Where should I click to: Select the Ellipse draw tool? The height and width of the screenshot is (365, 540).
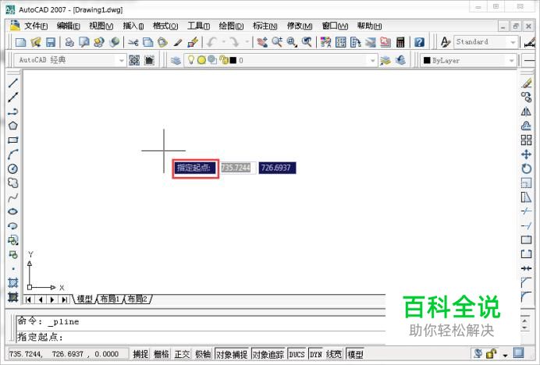click(12, 211)
